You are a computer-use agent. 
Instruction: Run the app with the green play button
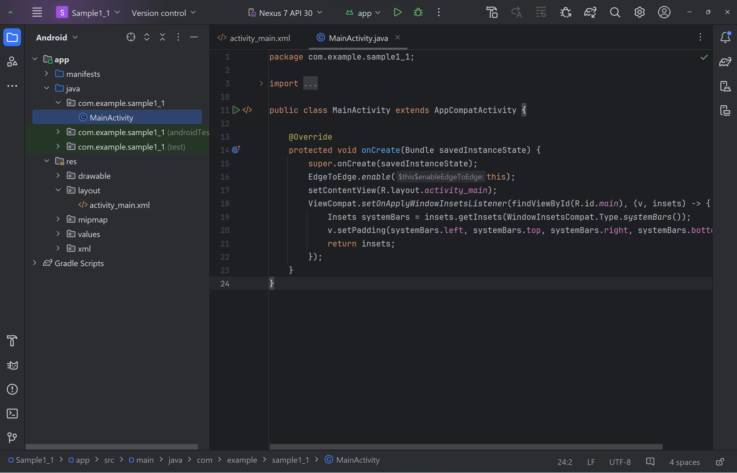(x=397, y=13)
